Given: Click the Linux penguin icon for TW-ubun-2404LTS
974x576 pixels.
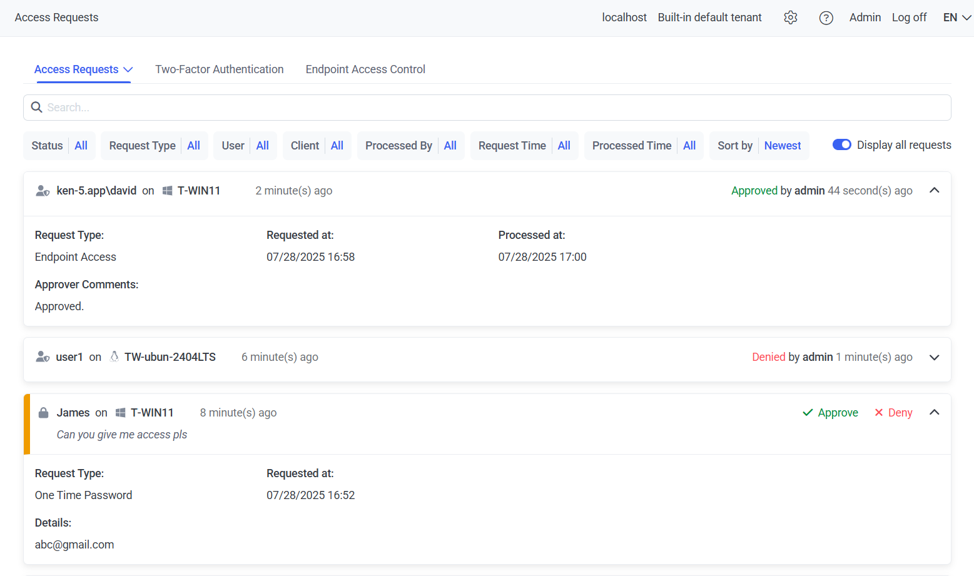Looking at the screenshot, I should click(x=114, y=356).
